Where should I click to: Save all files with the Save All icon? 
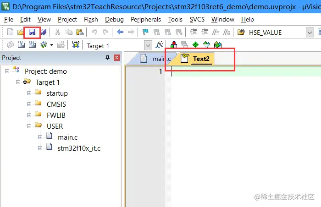pyautogui.click(x=43, y=32)
